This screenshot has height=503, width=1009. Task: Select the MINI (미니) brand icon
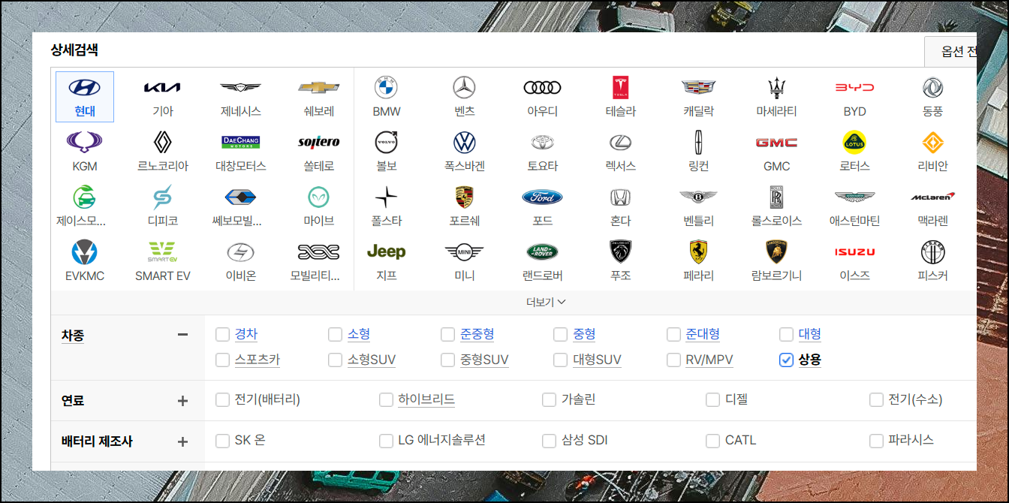point(465,252)
